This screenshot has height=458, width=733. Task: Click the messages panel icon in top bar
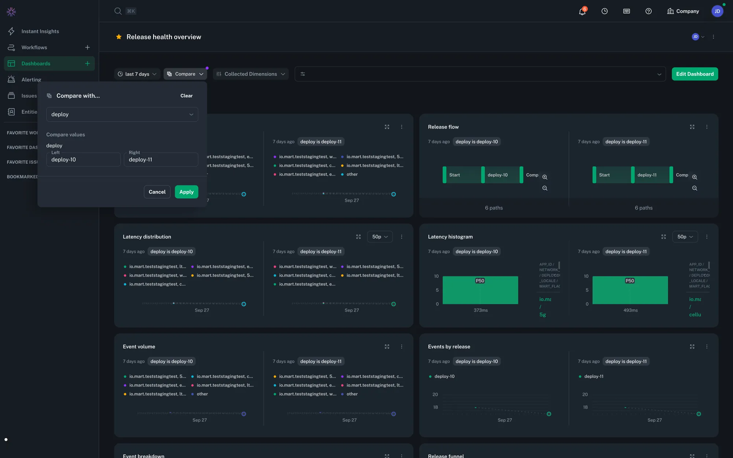click(627, 11)
